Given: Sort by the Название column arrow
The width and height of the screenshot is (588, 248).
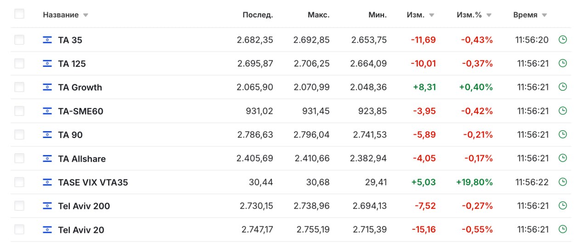Looking at the screenshot, I should pos(85,15).
